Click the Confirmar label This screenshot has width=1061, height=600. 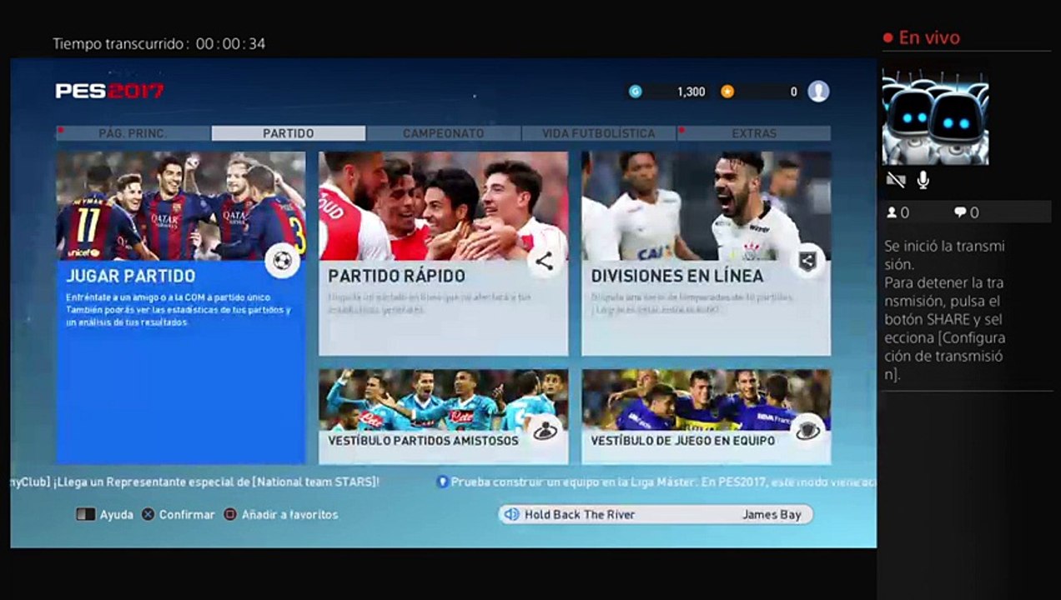click(187, 515)
